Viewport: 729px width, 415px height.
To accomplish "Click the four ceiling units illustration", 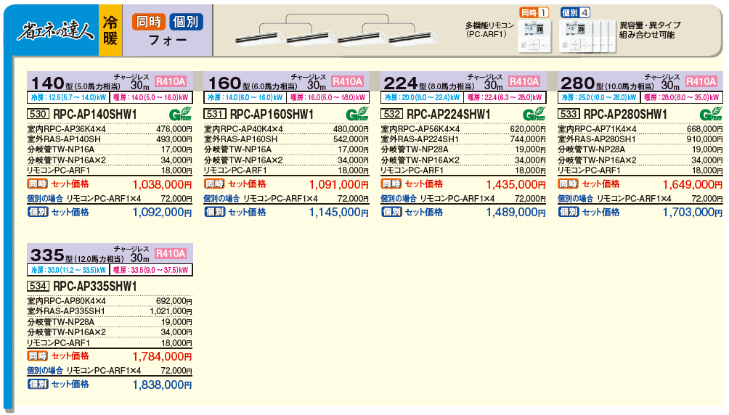I will tap(336, 30).
